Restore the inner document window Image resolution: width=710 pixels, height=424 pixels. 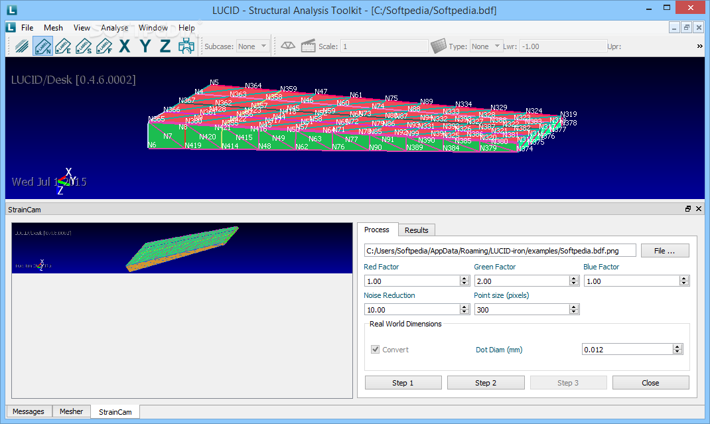click(x=687, y=28)
